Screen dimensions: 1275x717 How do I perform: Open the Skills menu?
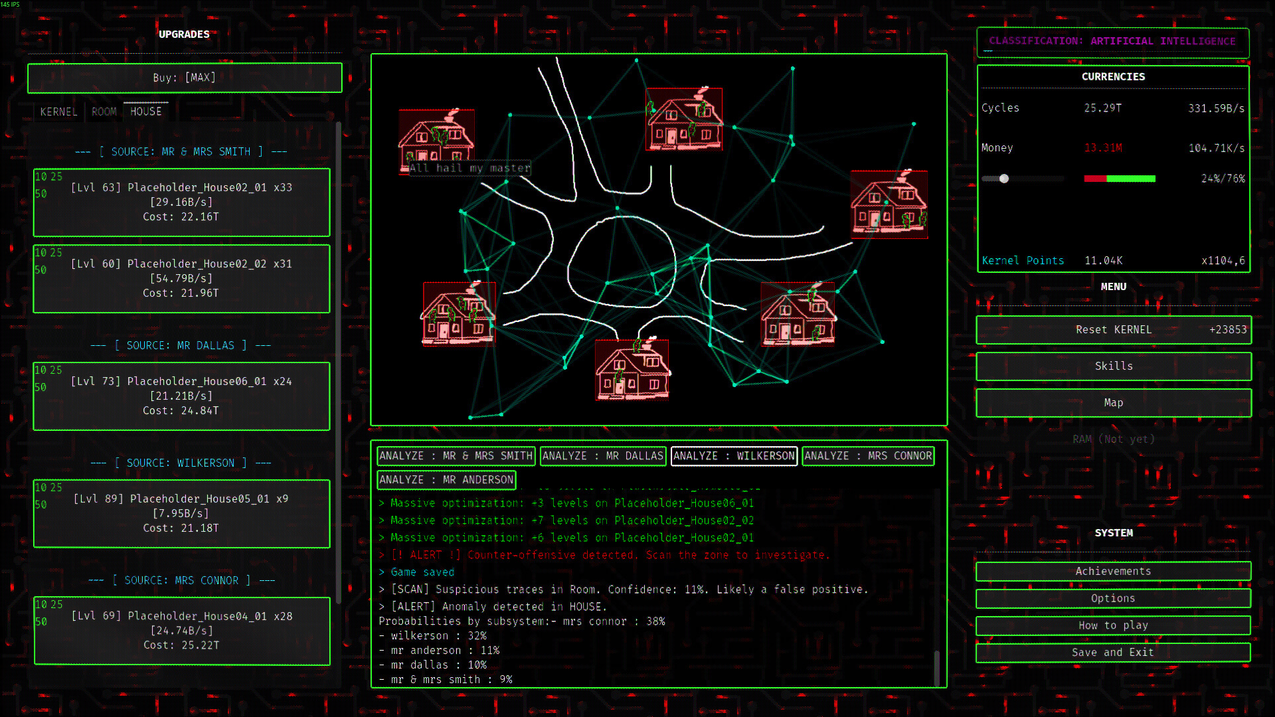tap(1113, 366)
